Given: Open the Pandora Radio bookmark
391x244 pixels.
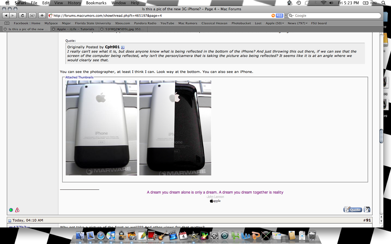Looking at the screenshot, I should [x=145, y=23].
